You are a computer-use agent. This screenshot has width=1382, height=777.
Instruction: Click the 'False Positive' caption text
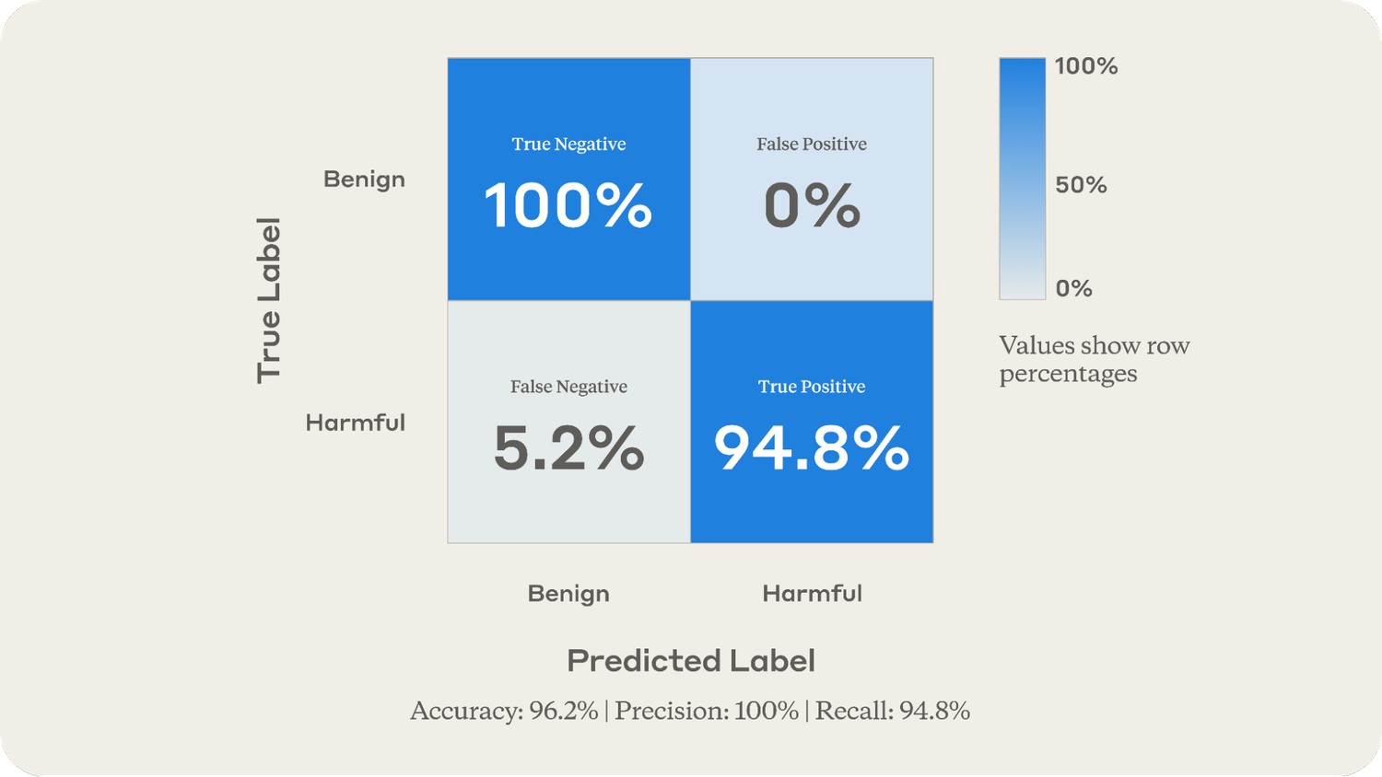(x=812, y=144)
